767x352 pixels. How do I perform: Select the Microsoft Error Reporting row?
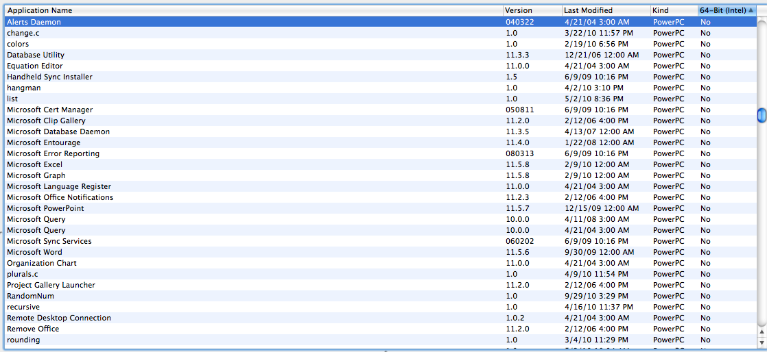pos(381,153)
